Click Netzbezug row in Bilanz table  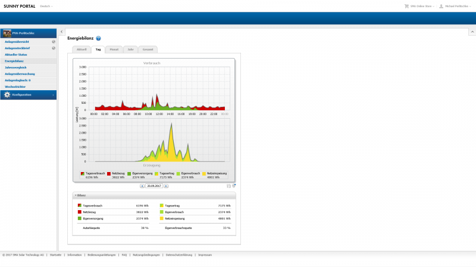(113, 212)
